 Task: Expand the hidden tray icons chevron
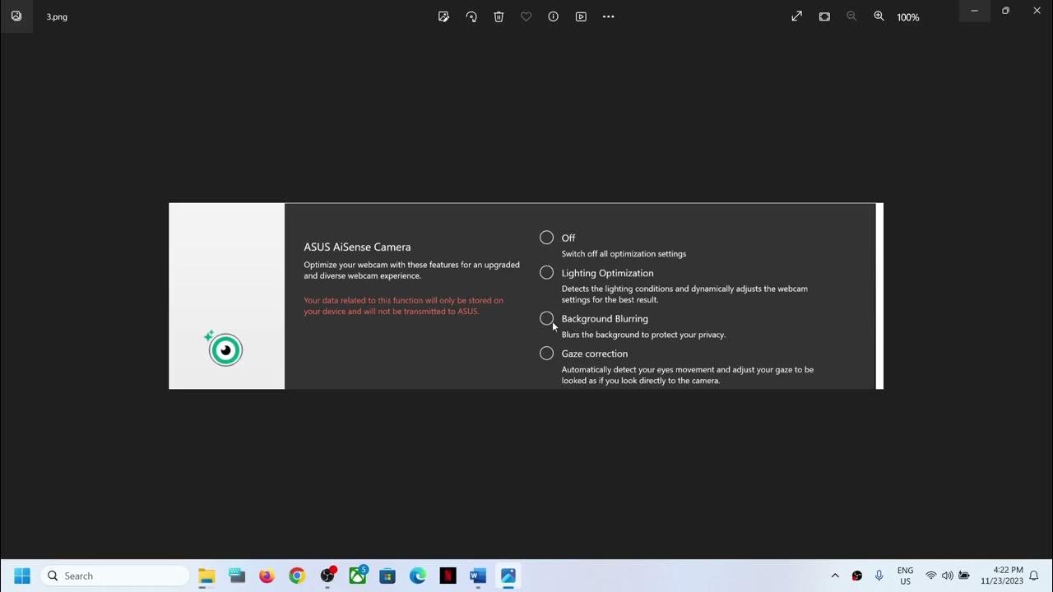(835, 576)
